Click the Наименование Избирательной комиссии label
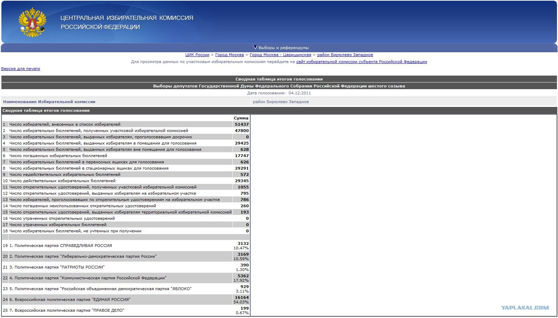Screen dimensions: 558x318 [49, 102]
